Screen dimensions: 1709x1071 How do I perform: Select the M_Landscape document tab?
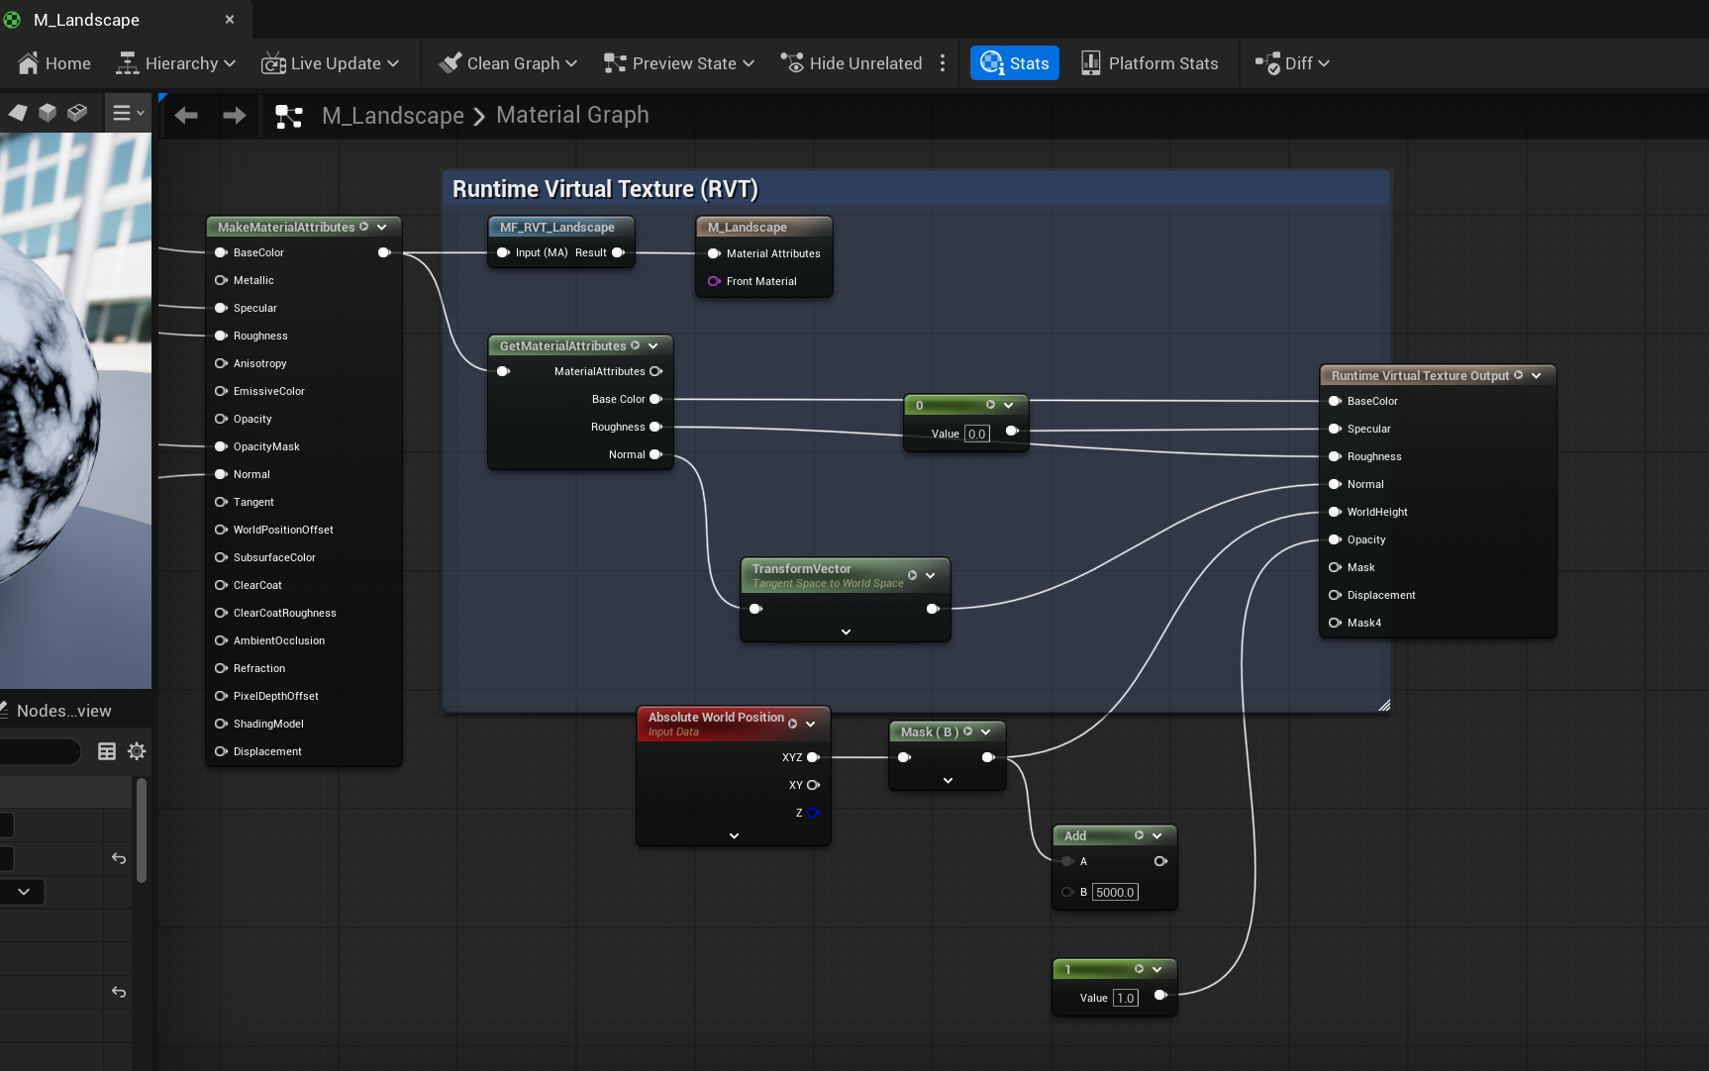pyautogui.click(x=86, y=19)
